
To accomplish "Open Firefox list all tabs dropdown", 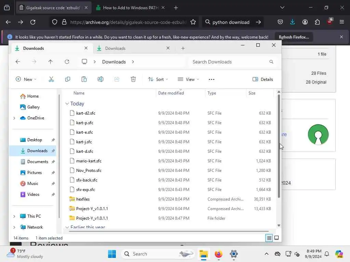I will pos(282,8).
